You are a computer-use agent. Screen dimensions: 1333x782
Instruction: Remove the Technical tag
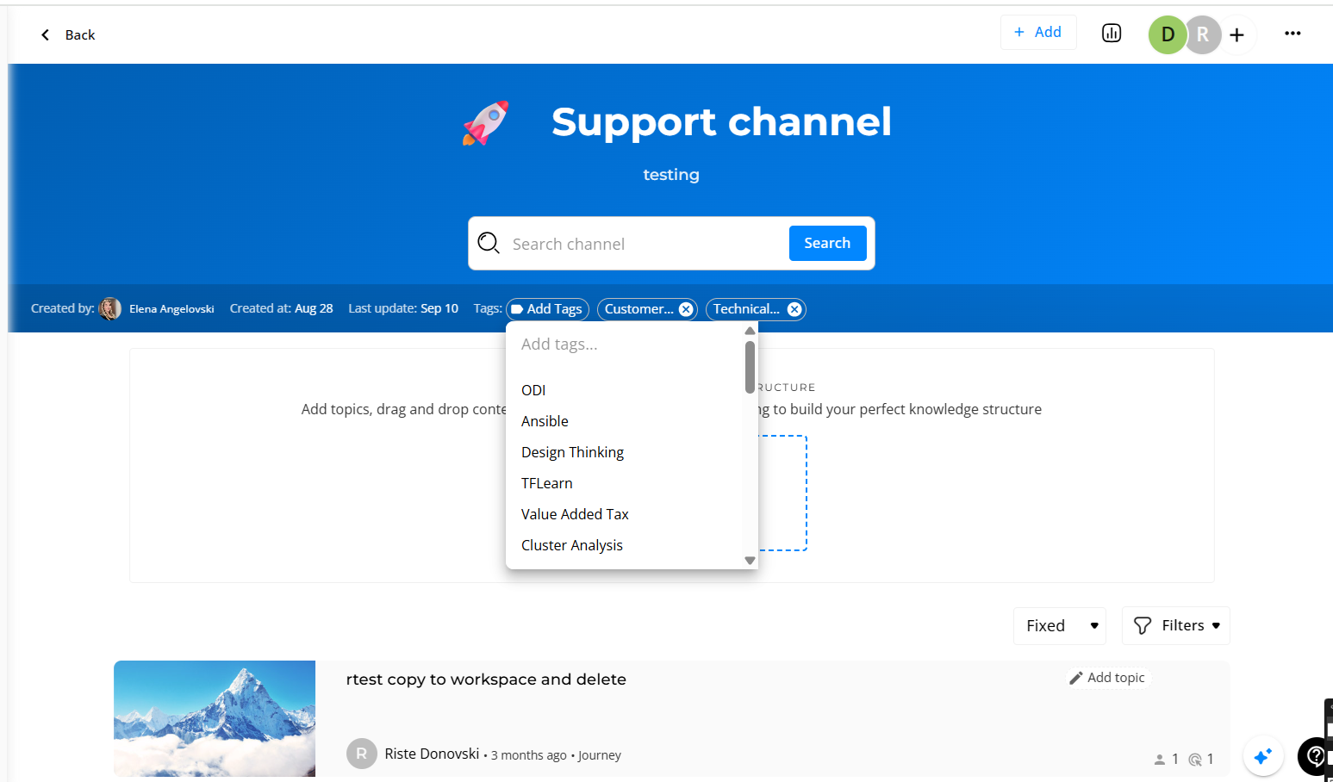tap(794, 309)
